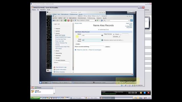Cancel recording with the red X icon
The width and height of the screenshot is (182, 102).
pos(148,93)
